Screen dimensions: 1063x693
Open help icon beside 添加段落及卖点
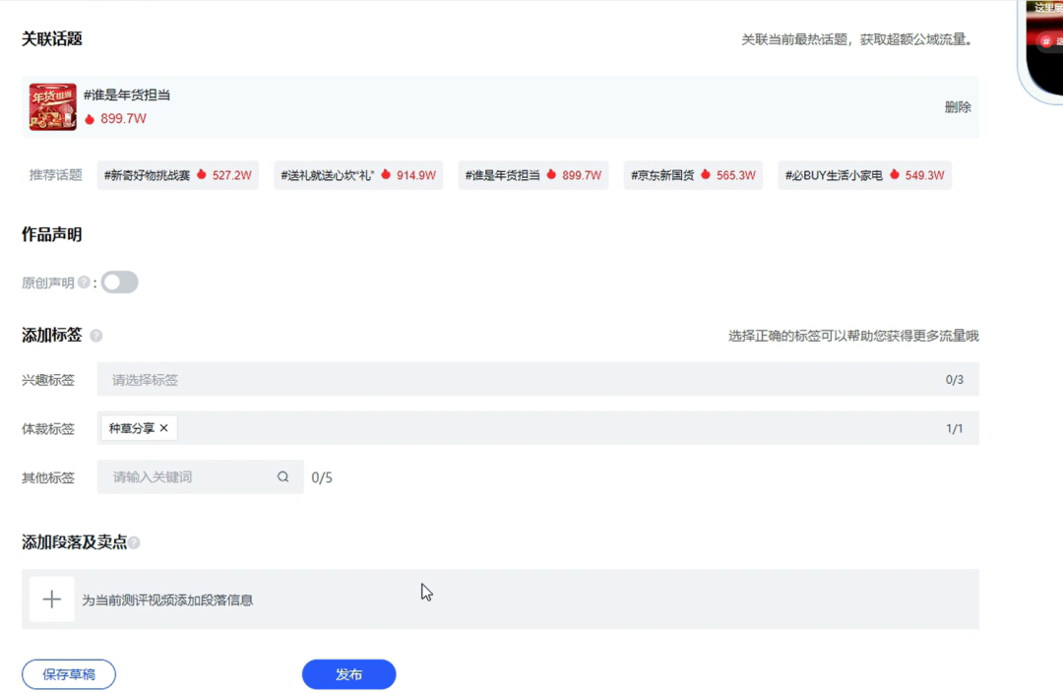[x=134, y=542]
